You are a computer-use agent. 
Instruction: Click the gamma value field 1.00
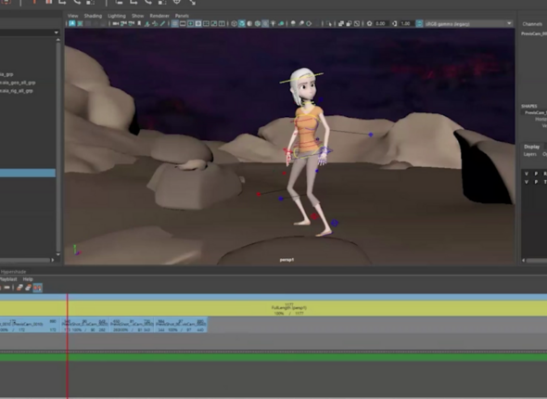pos(406,24)
